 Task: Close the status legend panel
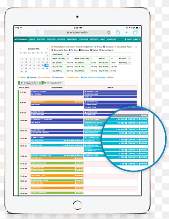tap(136, 47)
